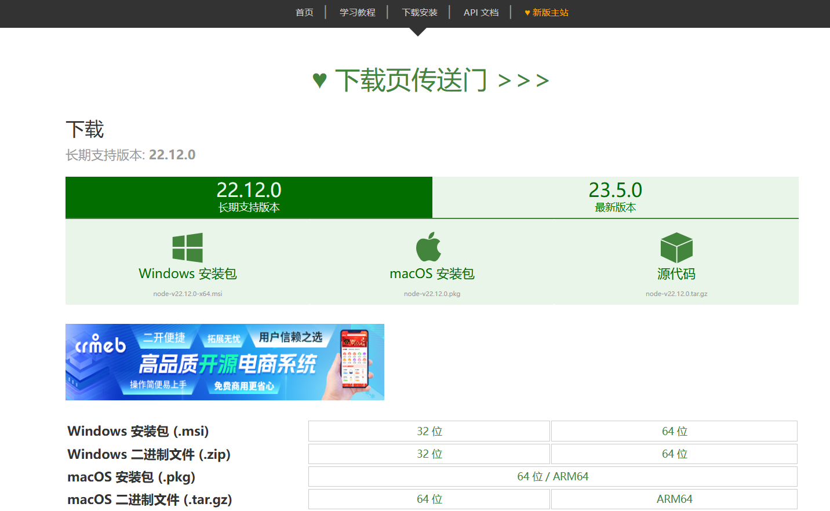
Task: Open the 首页 menu item
Action: pos(304,12)
